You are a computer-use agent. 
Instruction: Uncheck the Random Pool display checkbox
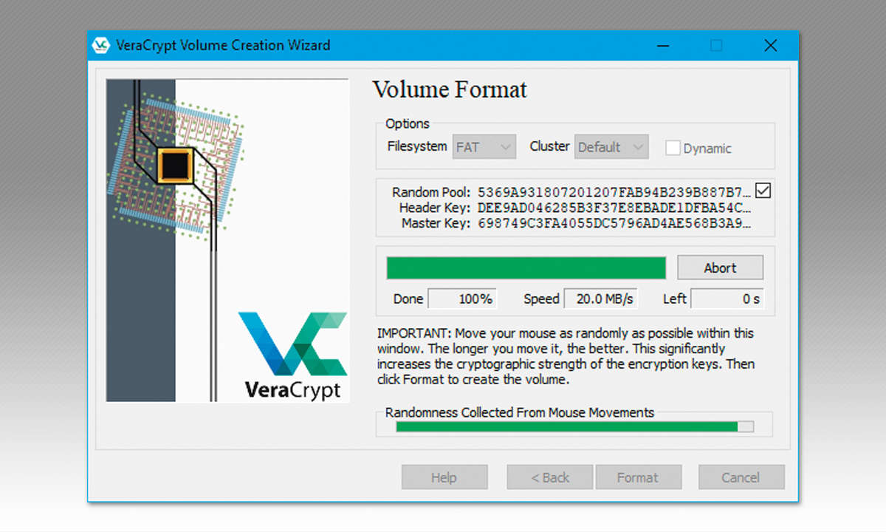(763, 191)
